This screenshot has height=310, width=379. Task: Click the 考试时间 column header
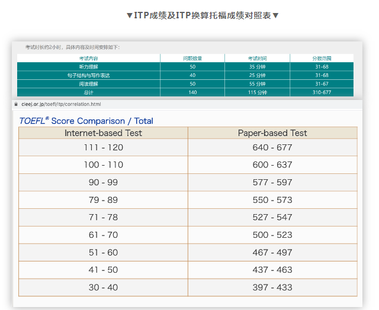pyautogui.click(x=257, y=58)
